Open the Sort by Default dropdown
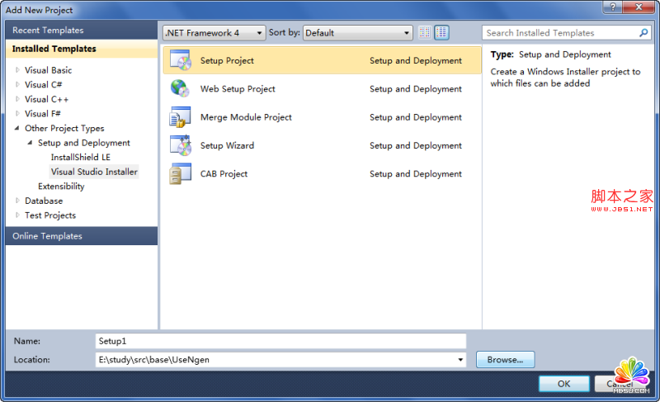660x402 pixels. [x=357, y=33]
